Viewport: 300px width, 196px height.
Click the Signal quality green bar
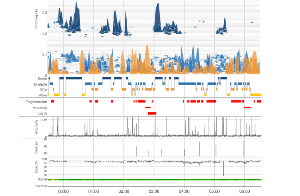tap(154, 180)
